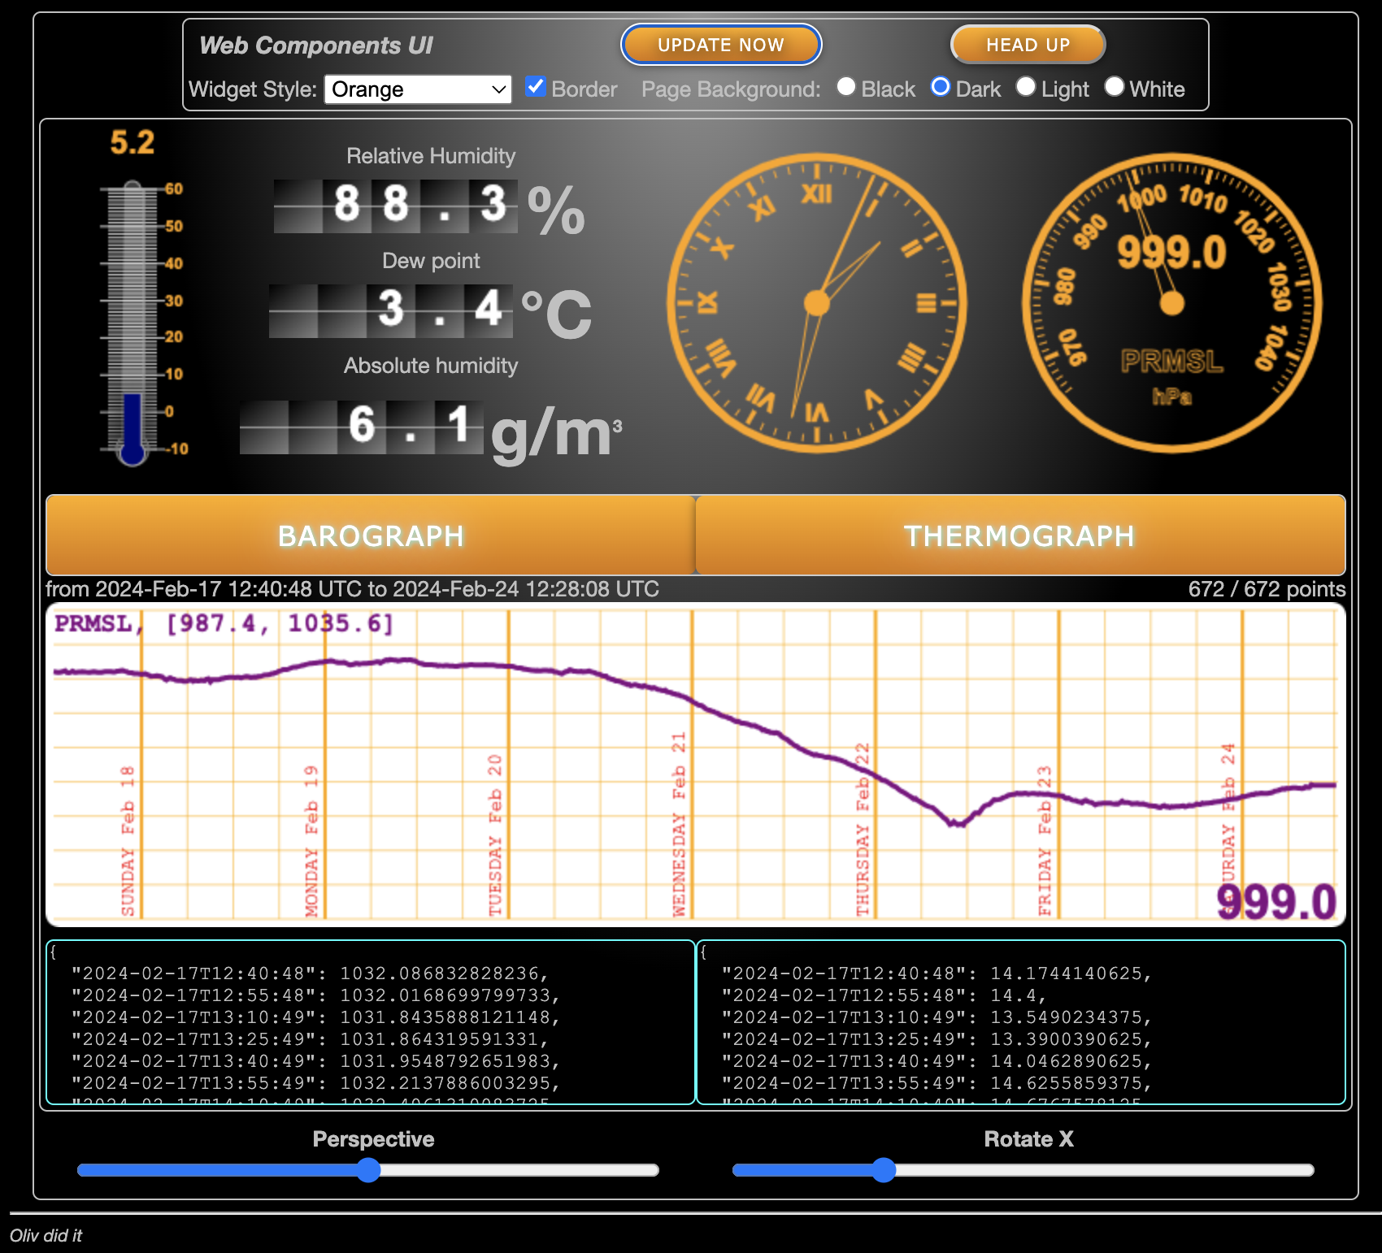Click the pressure curve minimum on the graph
The width and height of the screenshot is (1382, 1253).
pyautogui.click(x=957, y=823)
